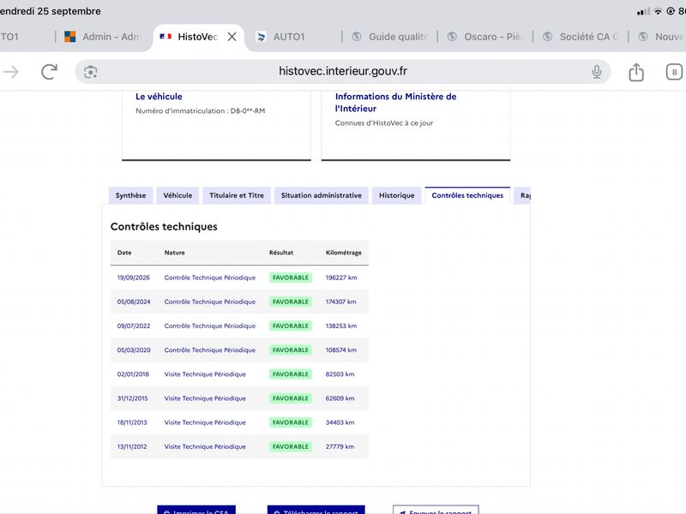Open the Guide qualité browser tab
The image size is (686, 514).
(x=389, y=37)
